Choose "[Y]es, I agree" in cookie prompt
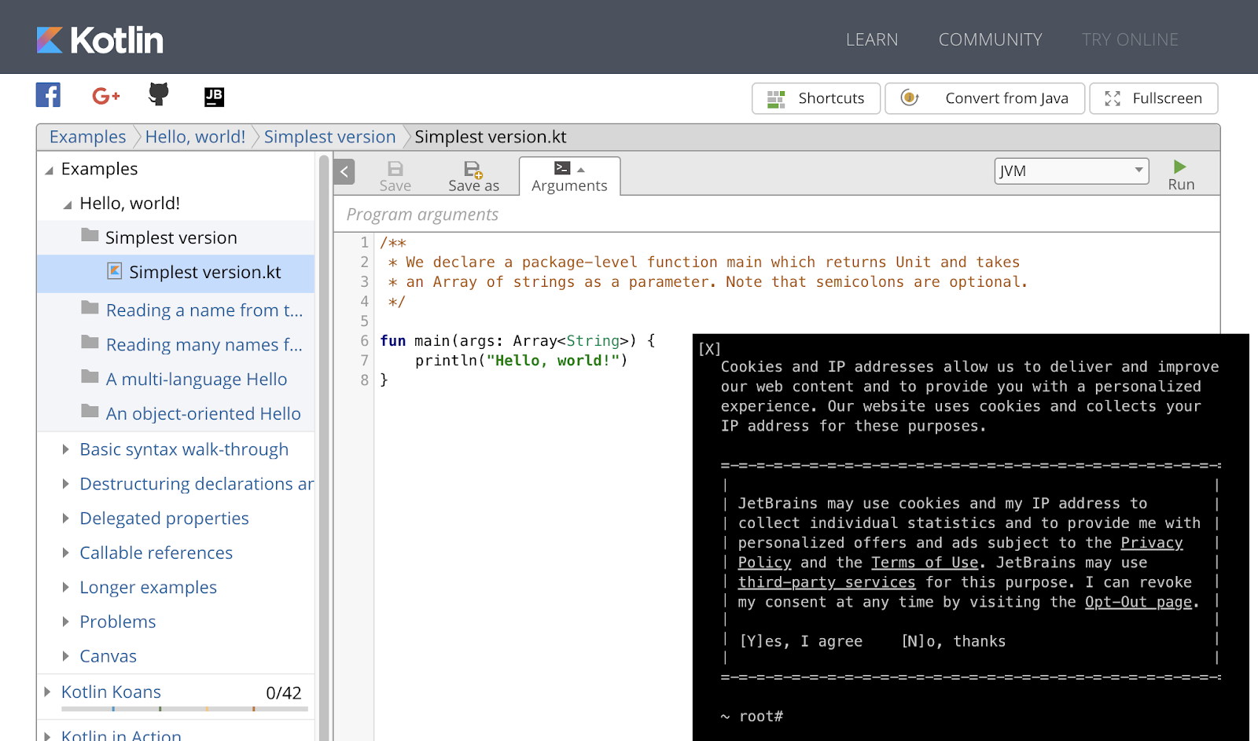Screen dimensions: 1258x741 [x=800, y=641]
